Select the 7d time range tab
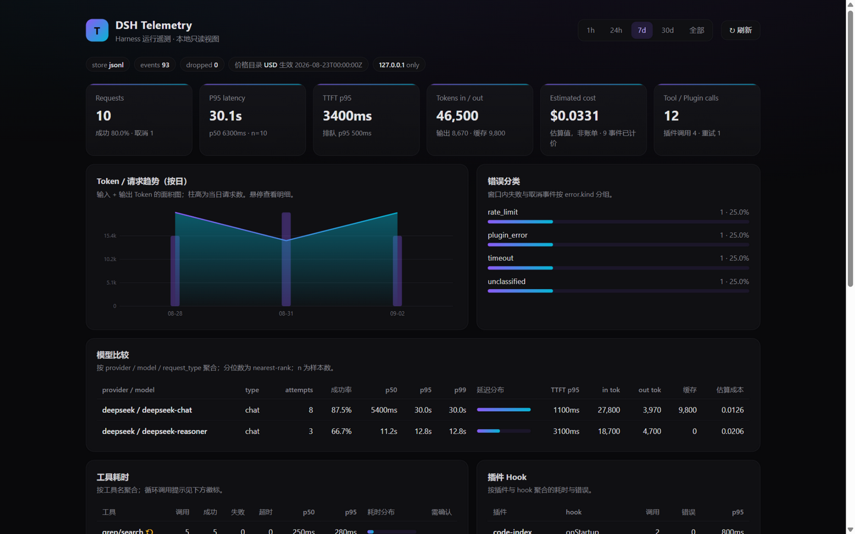Screen dimensions: 855x534 (x=642, y=30)
